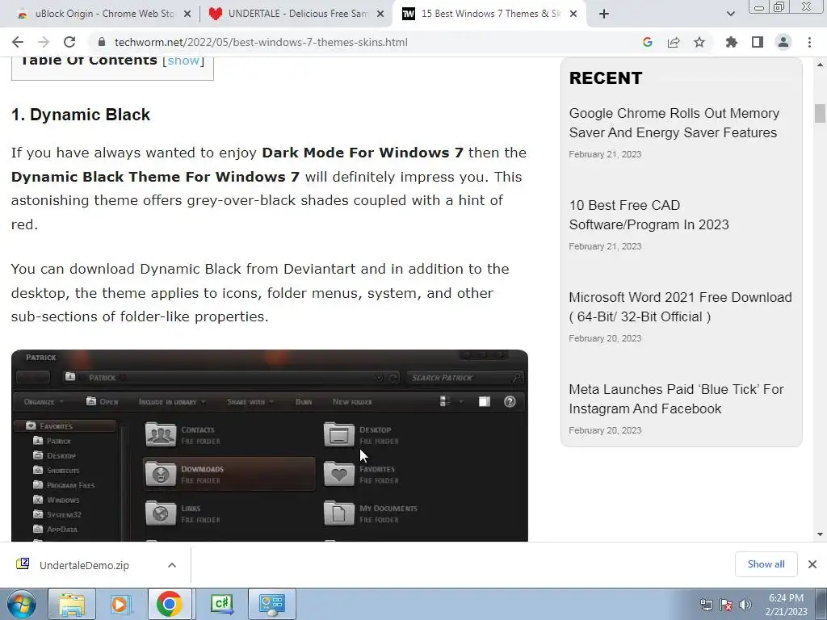Screen dimensions: 827x620
Task: Open the Chrome three-dot menu
Action: tap(809, 42)
